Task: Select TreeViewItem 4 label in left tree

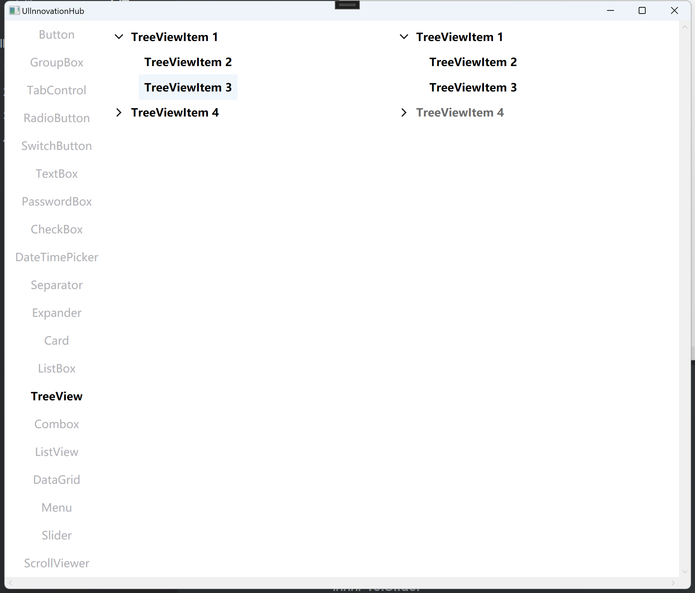Action: (x=175, y=112)
